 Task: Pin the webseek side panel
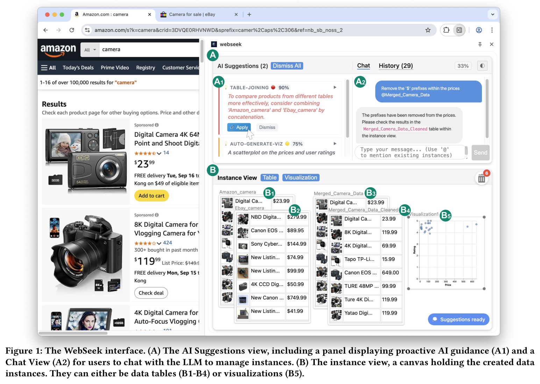[480, 44]
